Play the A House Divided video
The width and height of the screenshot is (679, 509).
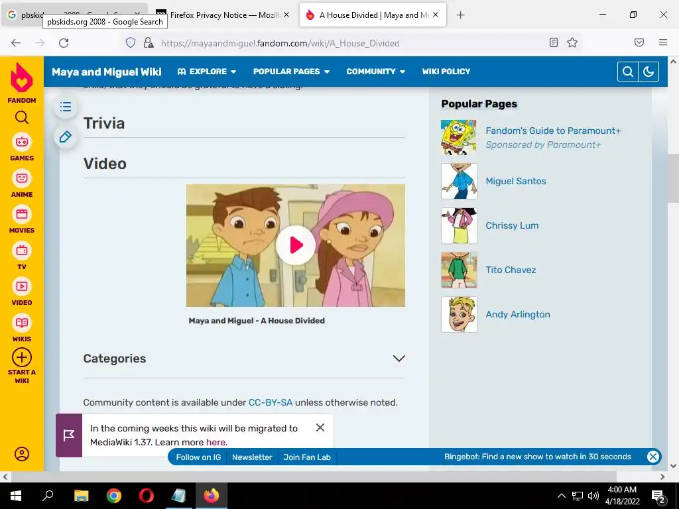[x=296, y=245]
